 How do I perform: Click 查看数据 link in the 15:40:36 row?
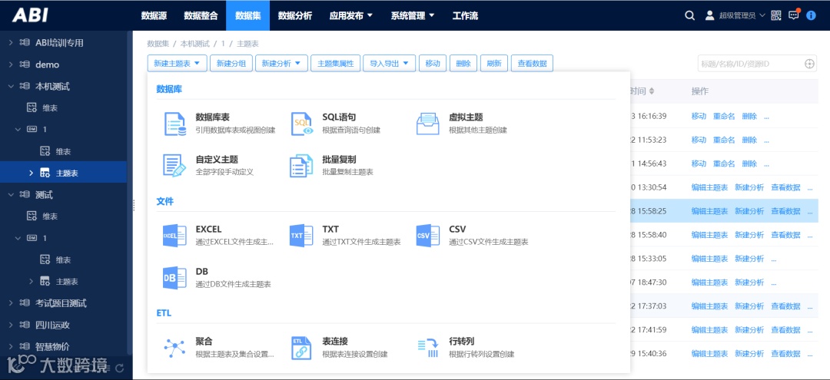785,354
